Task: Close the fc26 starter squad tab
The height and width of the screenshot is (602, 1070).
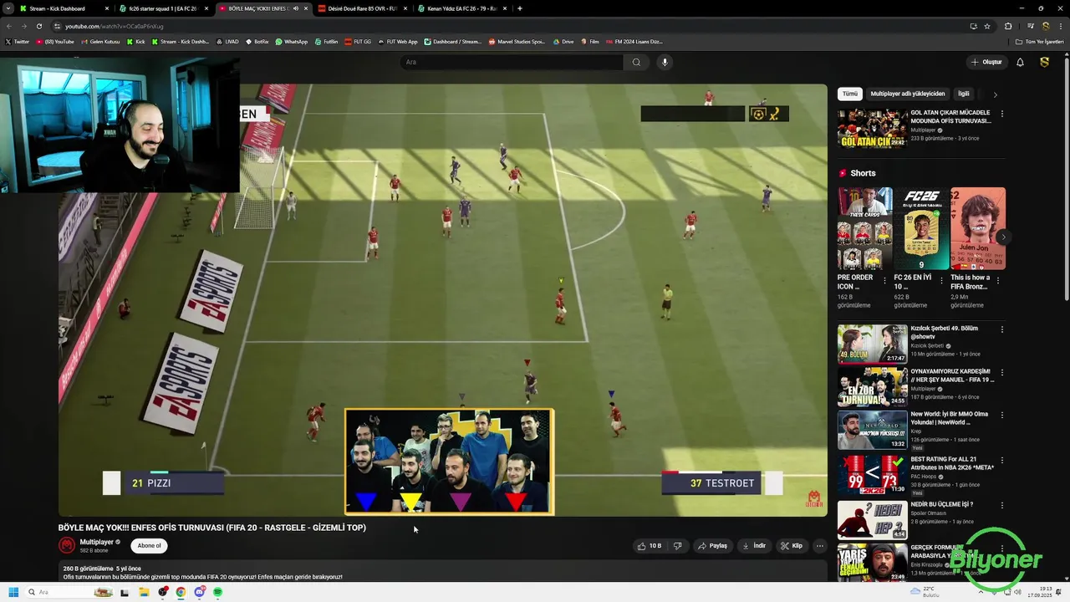Action: pyautogui.click(x=206, y=8)
